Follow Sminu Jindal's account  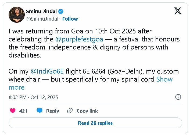(x=70, y=19)
